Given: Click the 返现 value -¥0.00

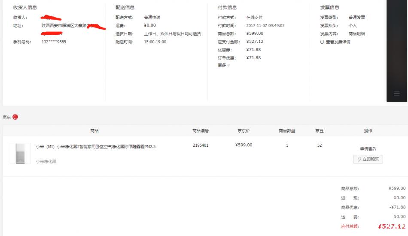Looking at the screenshot, I should click(x=399, y=197).
